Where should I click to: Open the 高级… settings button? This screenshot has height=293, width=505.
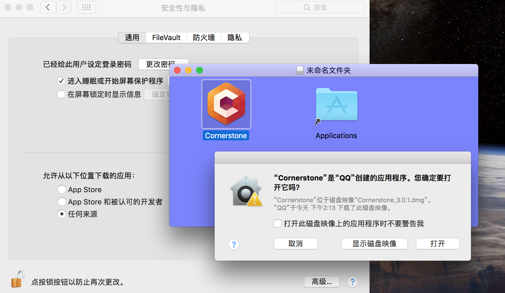click(322, 282)
